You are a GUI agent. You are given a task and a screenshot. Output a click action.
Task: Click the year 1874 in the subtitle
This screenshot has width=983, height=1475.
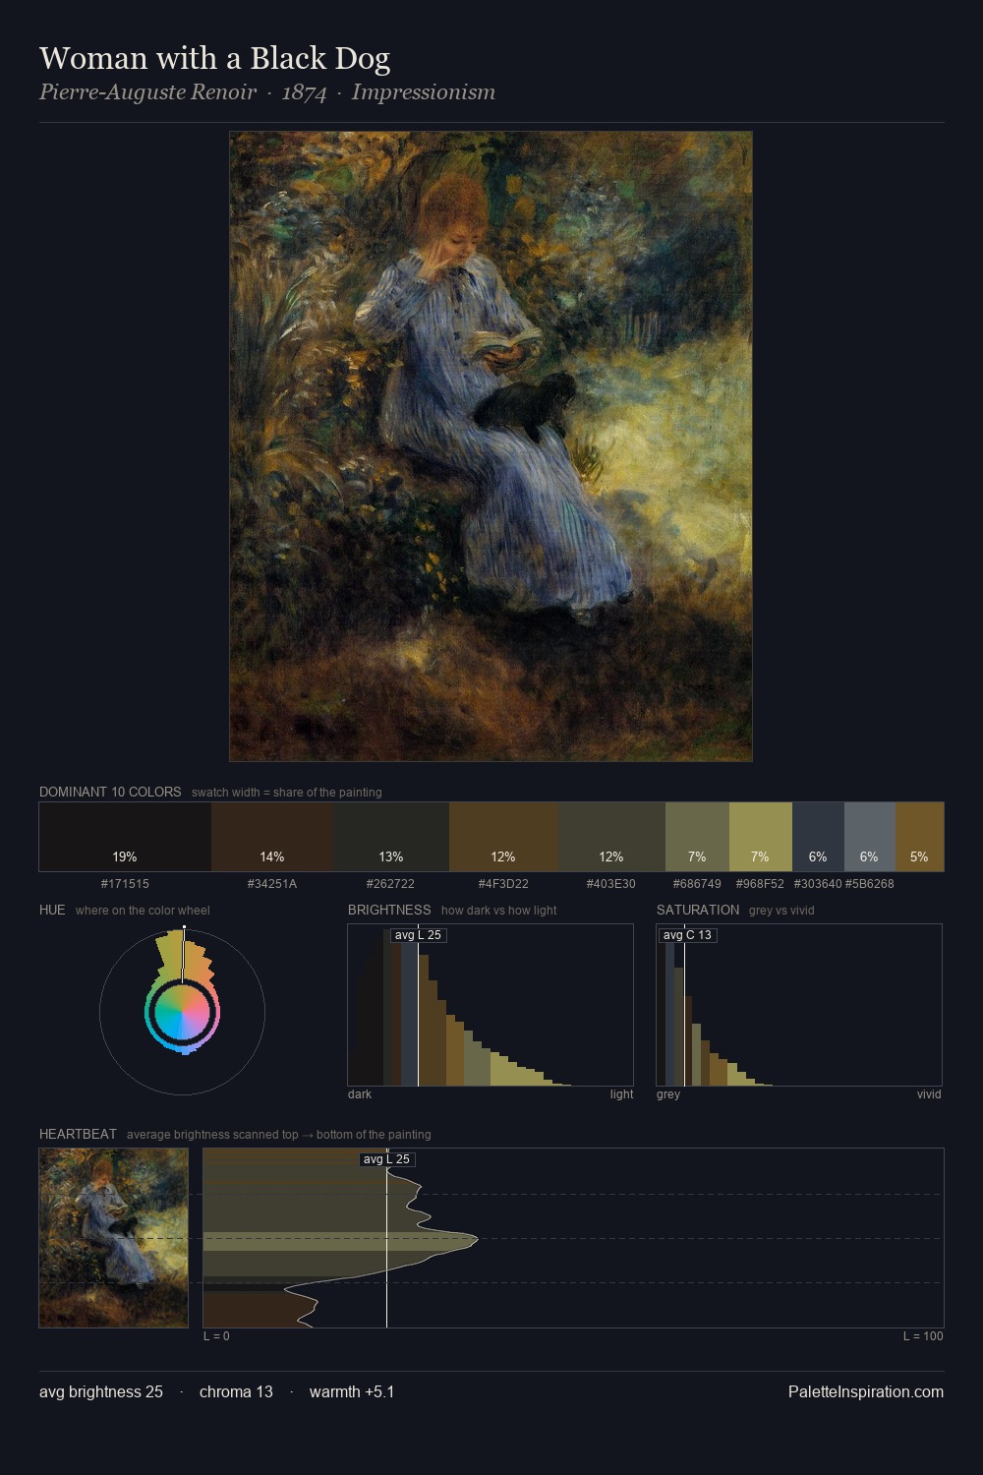(304, 92)
